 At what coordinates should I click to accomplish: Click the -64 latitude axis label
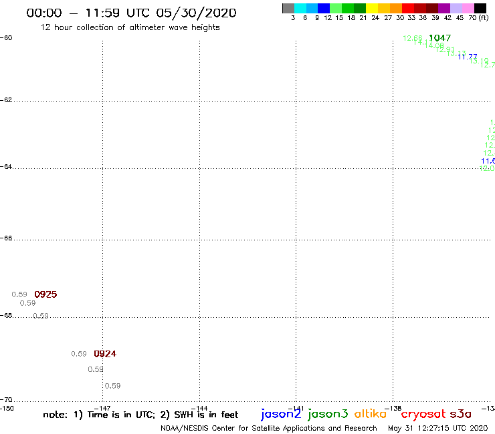click(6, 166)
